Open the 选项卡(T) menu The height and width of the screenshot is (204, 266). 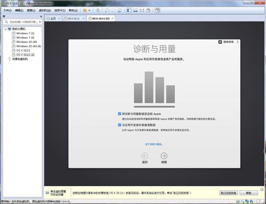pyautogui.click(x=60, y=11)
